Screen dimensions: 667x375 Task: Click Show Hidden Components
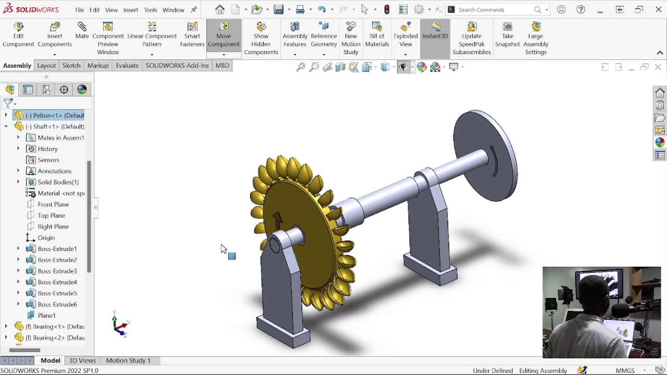click(x=261, y=39)
